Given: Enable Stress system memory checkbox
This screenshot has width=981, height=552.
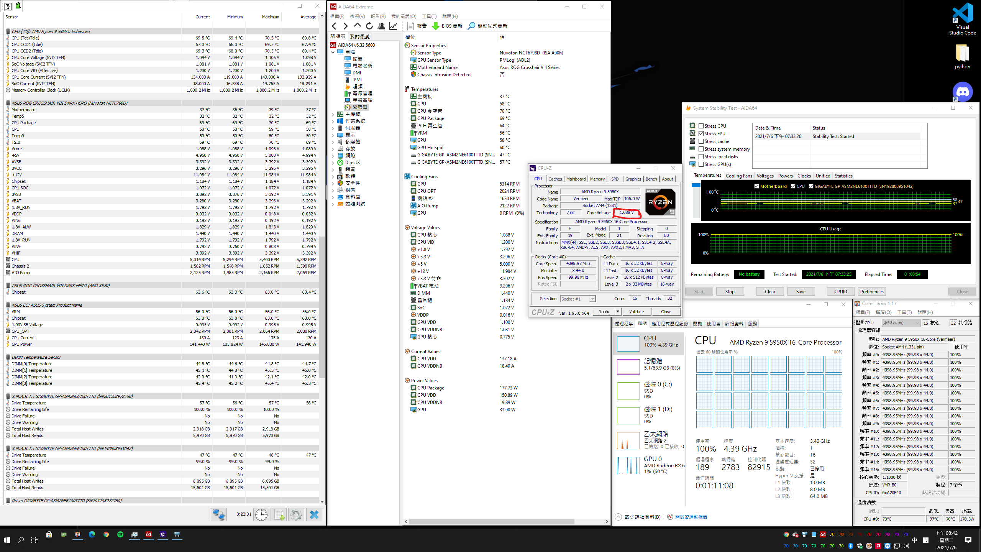Looking at the screenshot, I should point(701,149).
